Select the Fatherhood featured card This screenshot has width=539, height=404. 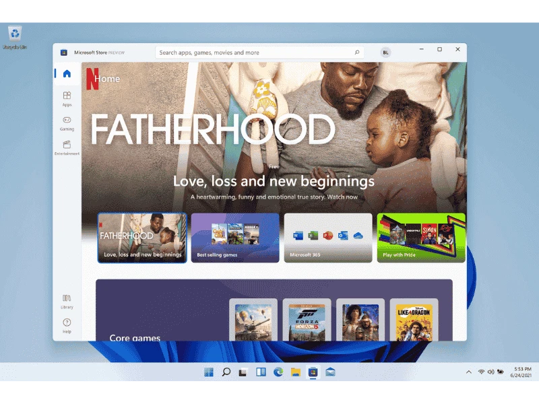click(x=142, y=238)
